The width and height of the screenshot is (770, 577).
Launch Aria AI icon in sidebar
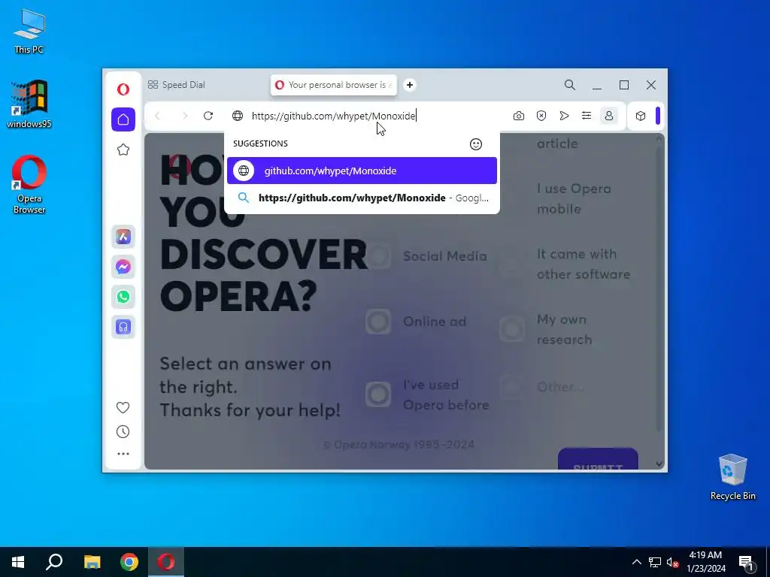tap(123, 237)
